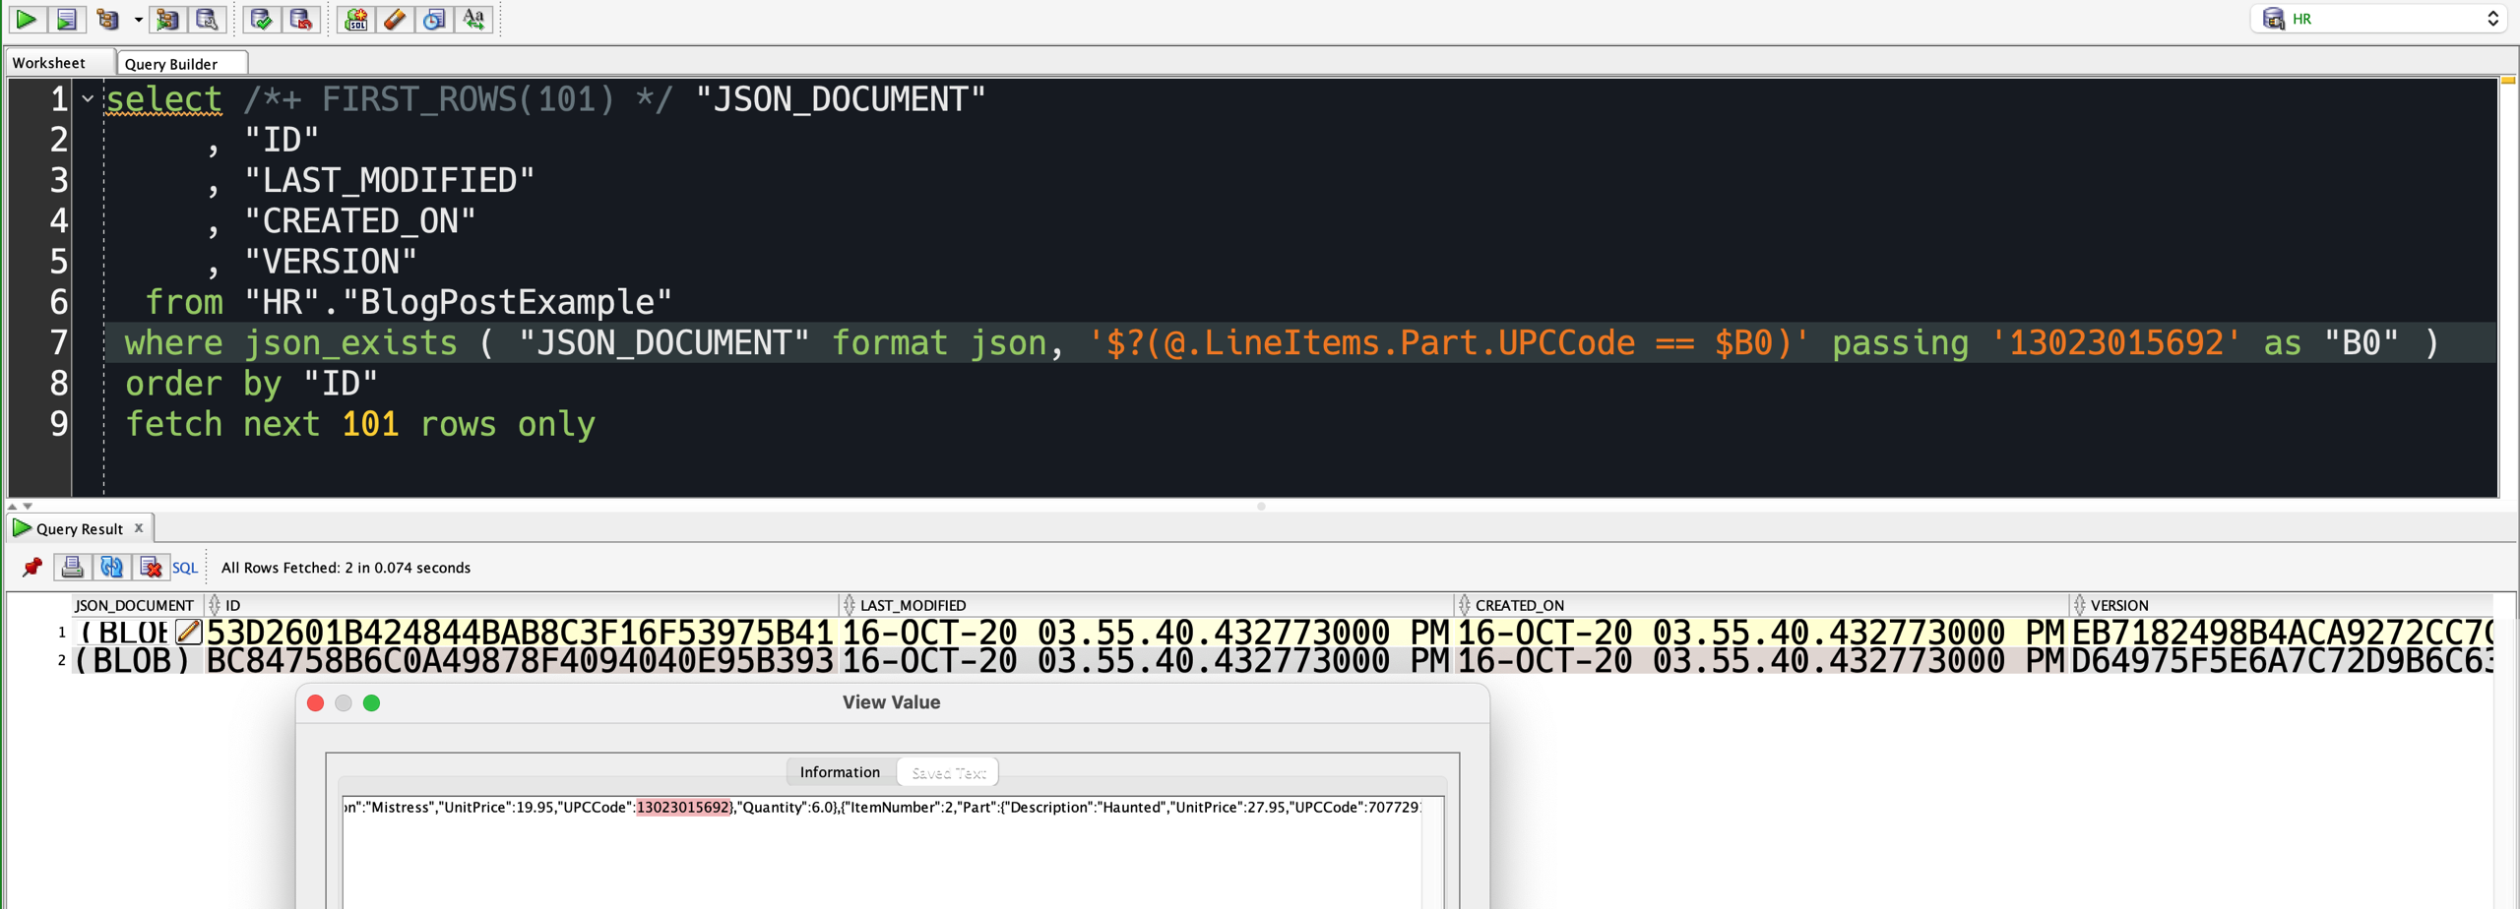Click the blue SQL link
Viewport: 2520px width, 909px height.
(185, 568)
